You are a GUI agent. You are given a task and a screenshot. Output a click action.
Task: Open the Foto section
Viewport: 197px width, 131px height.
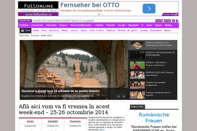[x=44, y=30]
